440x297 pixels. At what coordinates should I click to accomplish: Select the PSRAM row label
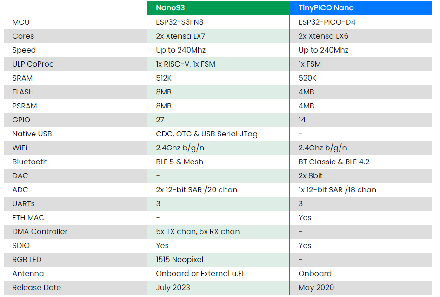[24, 106]
